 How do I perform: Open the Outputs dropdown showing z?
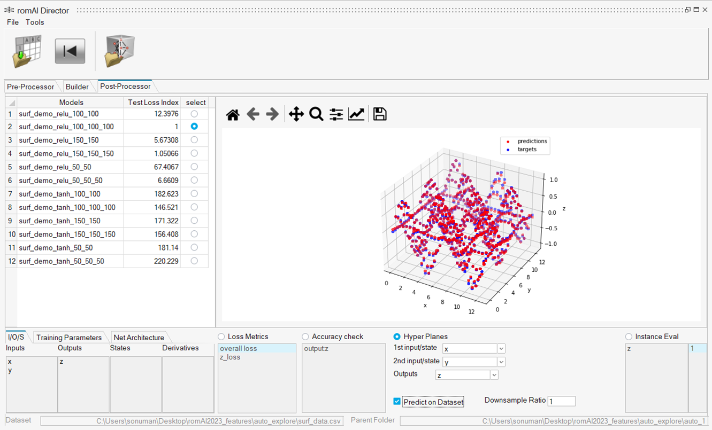pyautogui.click(x=494, y=376)
